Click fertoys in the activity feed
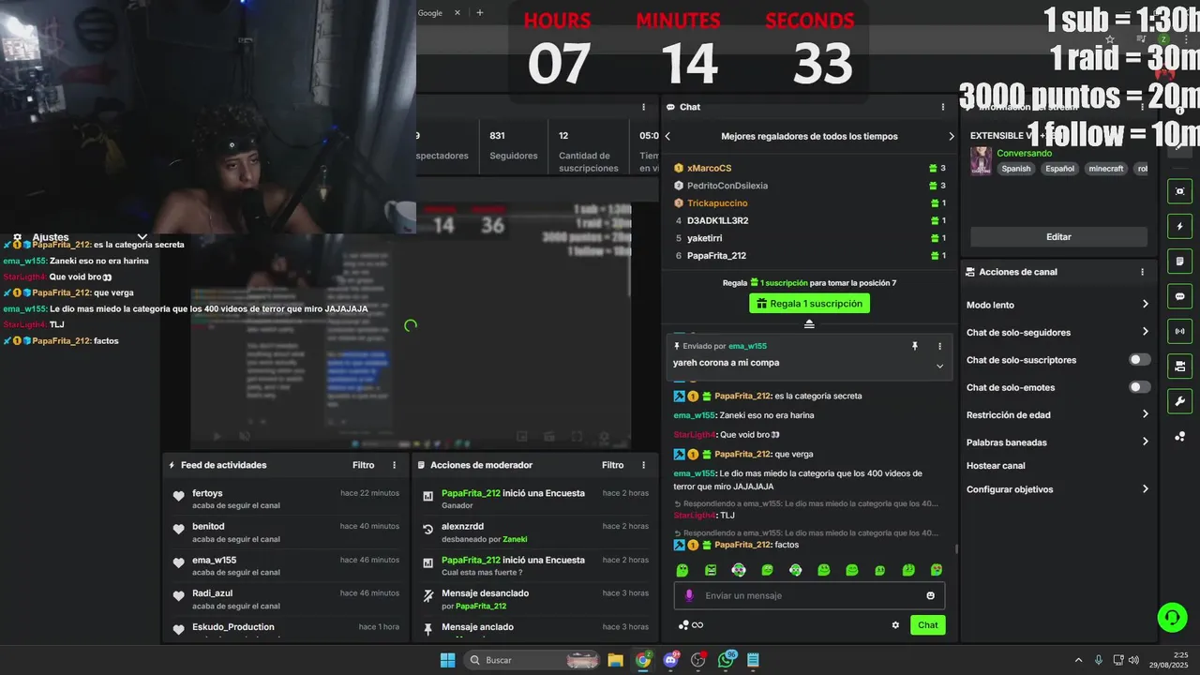Image resolution: width=1200 pixels, height=675 pixels. pyautogui.click(x=207, y=493)
